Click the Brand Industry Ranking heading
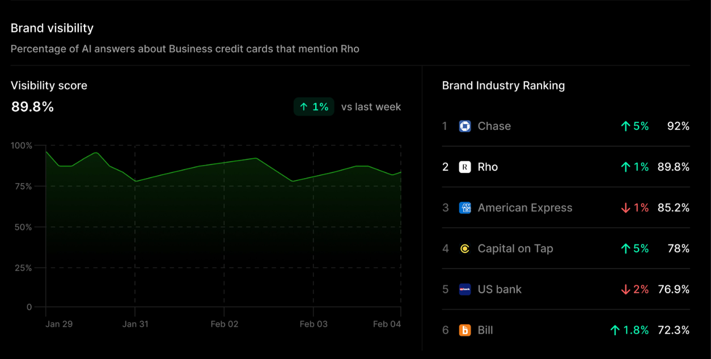This screenshot has width=711, height=359. coord(503,86)
